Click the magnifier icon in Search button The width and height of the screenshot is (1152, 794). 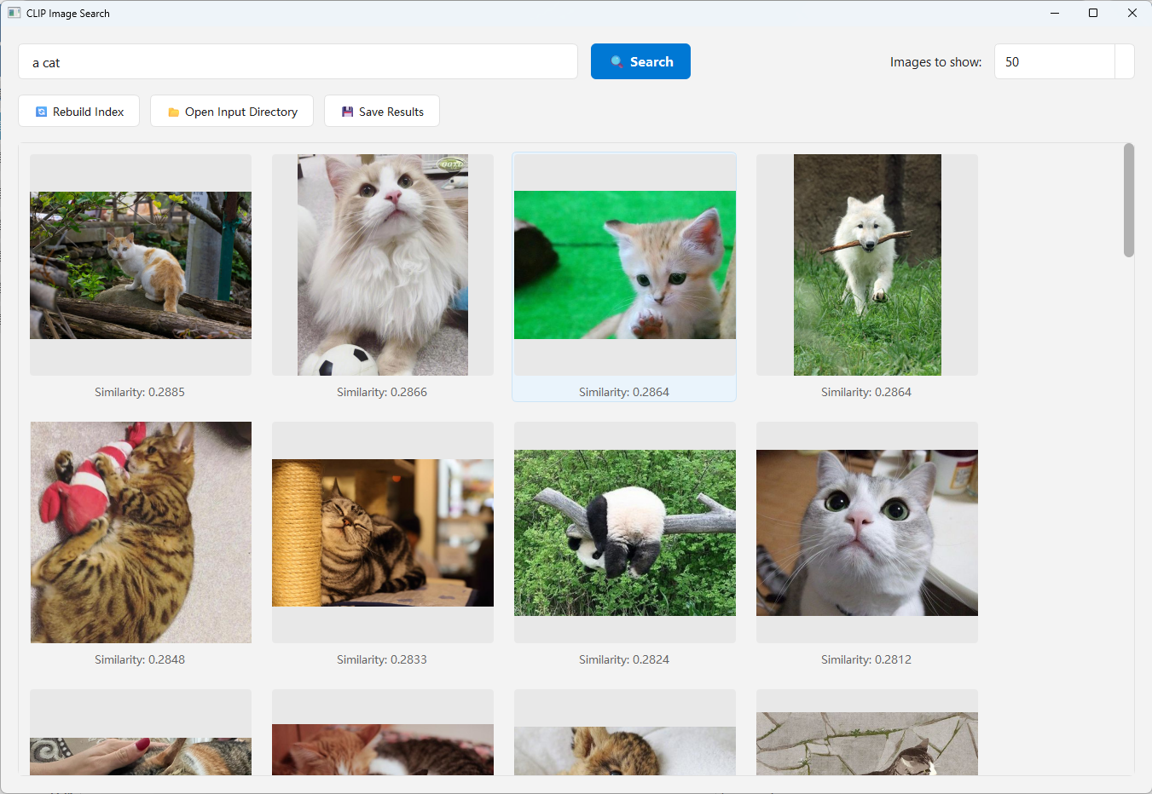pyautogui.click(x=617, y=62)
